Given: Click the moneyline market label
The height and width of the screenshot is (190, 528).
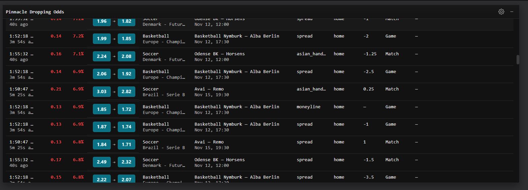Looking at the screenshot, I should (308, 107).
